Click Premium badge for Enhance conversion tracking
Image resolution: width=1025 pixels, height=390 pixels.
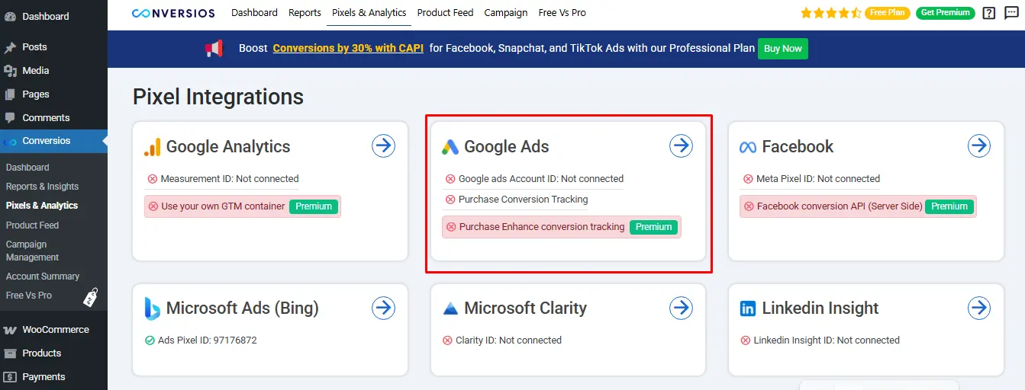653,227
